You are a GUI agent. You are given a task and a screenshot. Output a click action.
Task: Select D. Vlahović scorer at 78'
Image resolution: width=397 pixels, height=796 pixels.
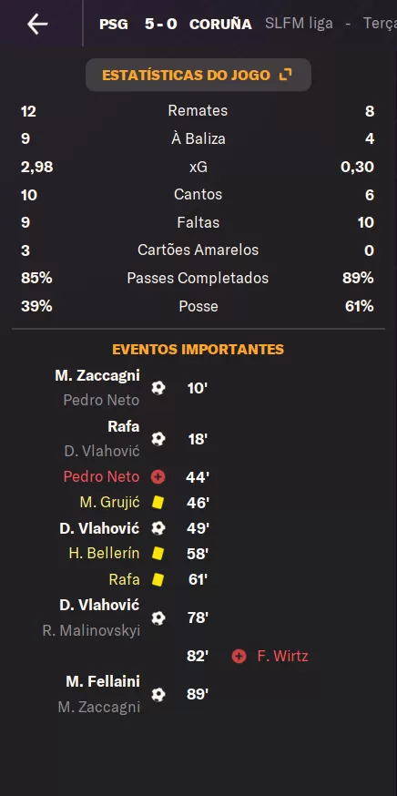[99, 605]
